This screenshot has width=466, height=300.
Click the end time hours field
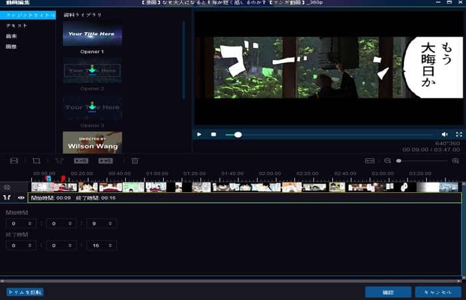pos(21,245)
